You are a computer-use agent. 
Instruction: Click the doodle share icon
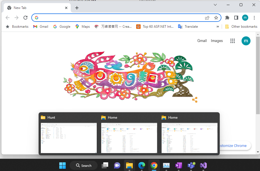[195, 100]
